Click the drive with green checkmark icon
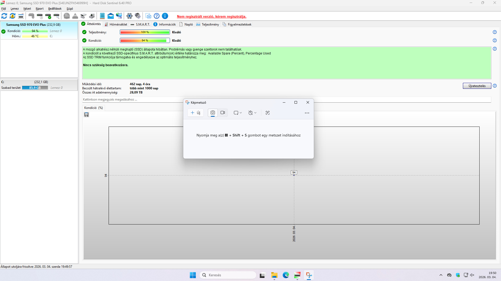 point(48,16)
